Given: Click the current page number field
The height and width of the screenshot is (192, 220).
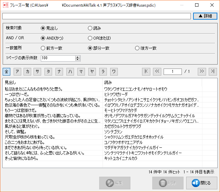Looking at the screenshot, I should pyautogui.click(x=173, y=72).
